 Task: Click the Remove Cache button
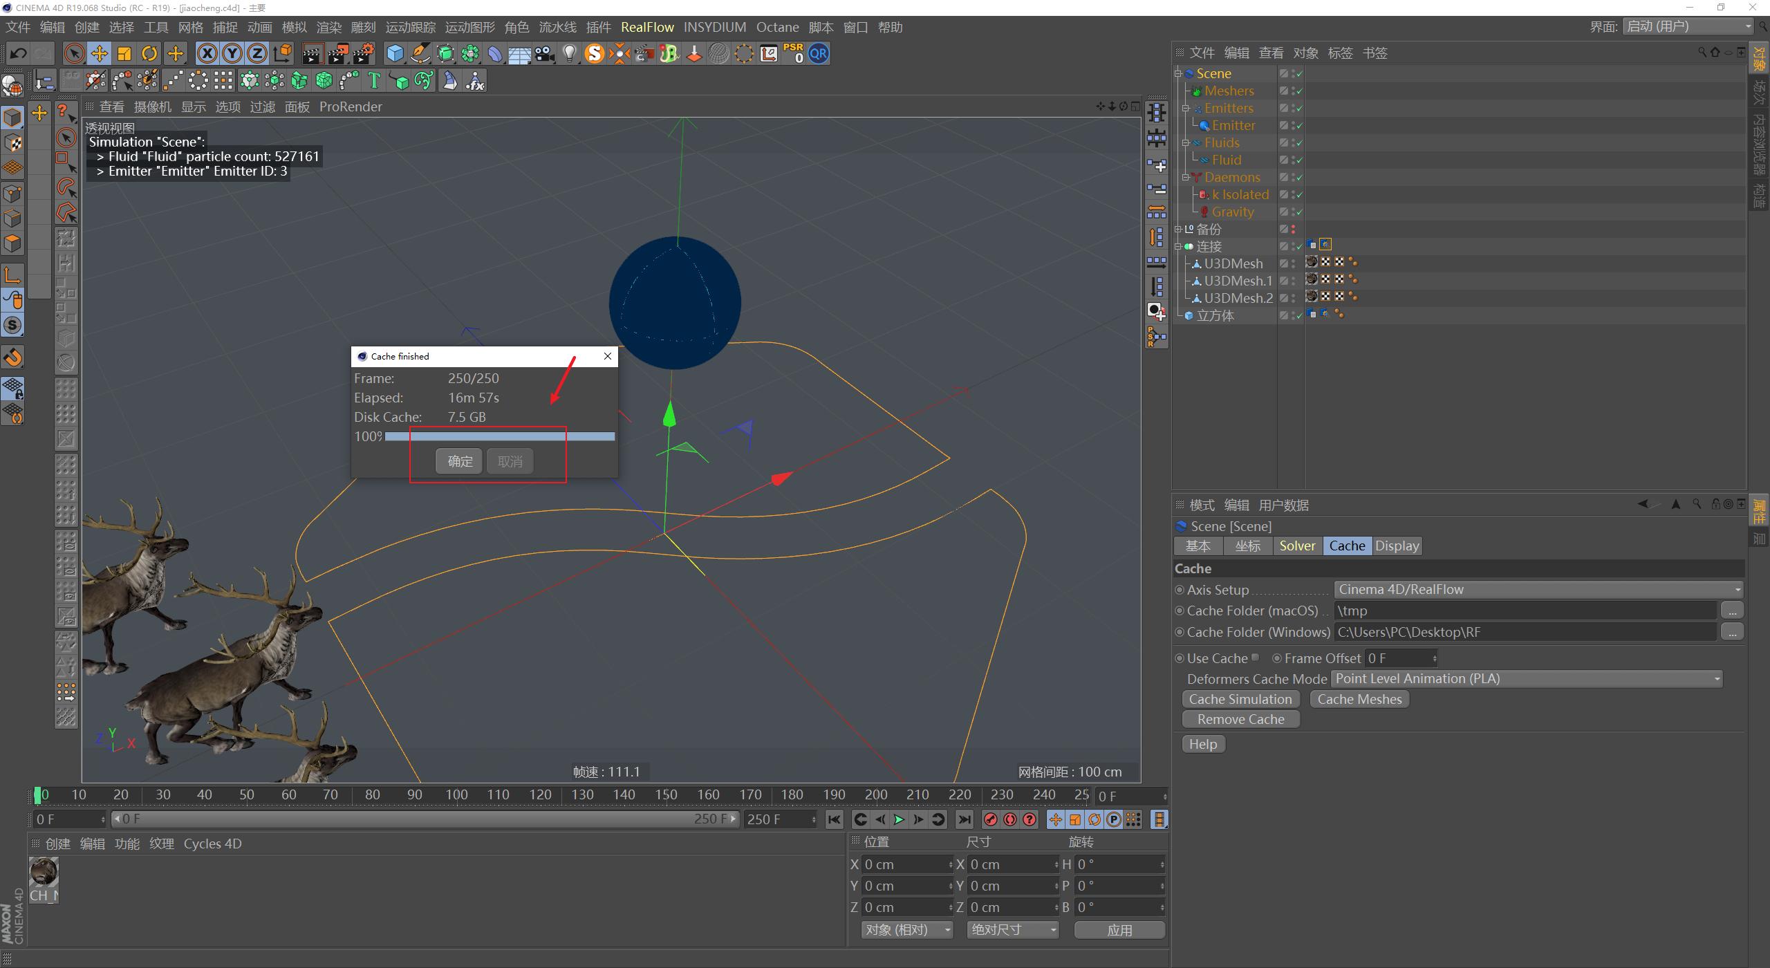pos(1240,719)
